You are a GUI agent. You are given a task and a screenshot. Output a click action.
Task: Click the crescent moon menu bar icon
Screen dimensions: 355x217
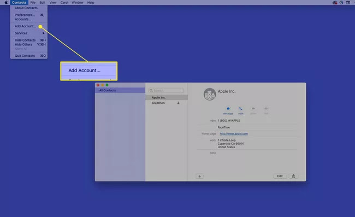click(x=341, y=3)
